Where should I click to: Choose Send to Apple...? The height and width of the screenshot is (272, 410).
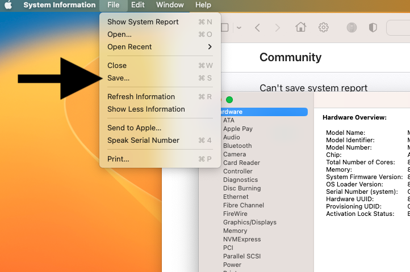click(x=160, y=128)
